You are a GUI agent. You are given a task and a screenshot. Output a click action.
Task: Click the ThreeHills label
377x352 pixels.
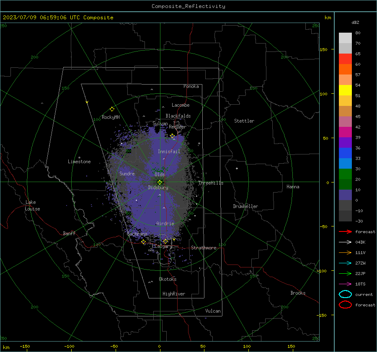pyautogui.click(x=211, y=183)
